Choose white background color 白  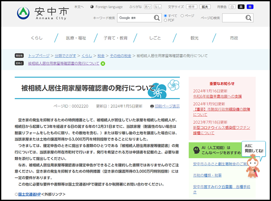pos(232,7)
